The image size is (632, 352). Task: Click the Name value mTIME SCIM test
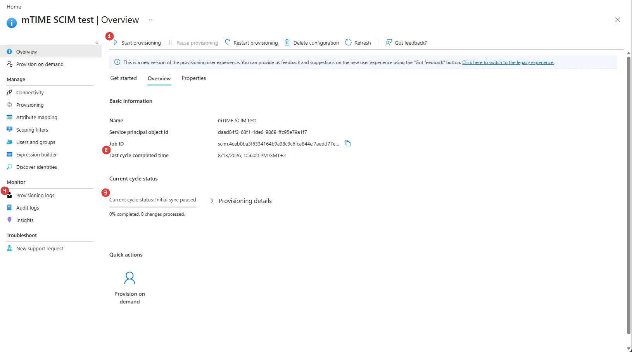(x=237, y=120)
